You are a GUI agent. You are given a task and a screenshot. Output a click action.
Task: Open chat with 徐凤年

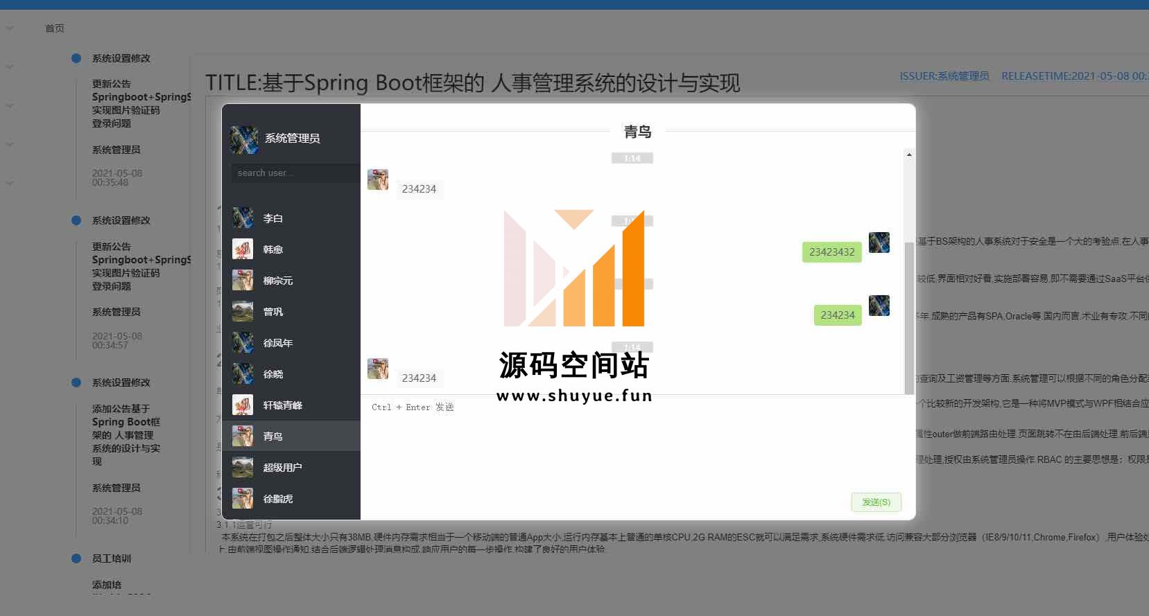291,342
